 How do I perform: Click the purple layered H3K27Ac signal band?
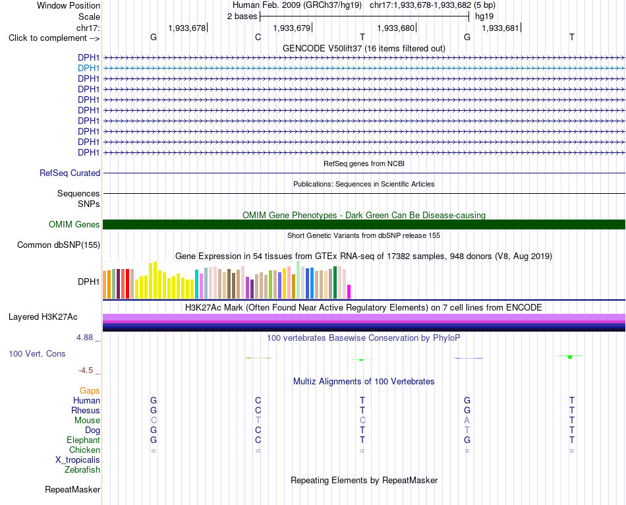click(364, 317)
